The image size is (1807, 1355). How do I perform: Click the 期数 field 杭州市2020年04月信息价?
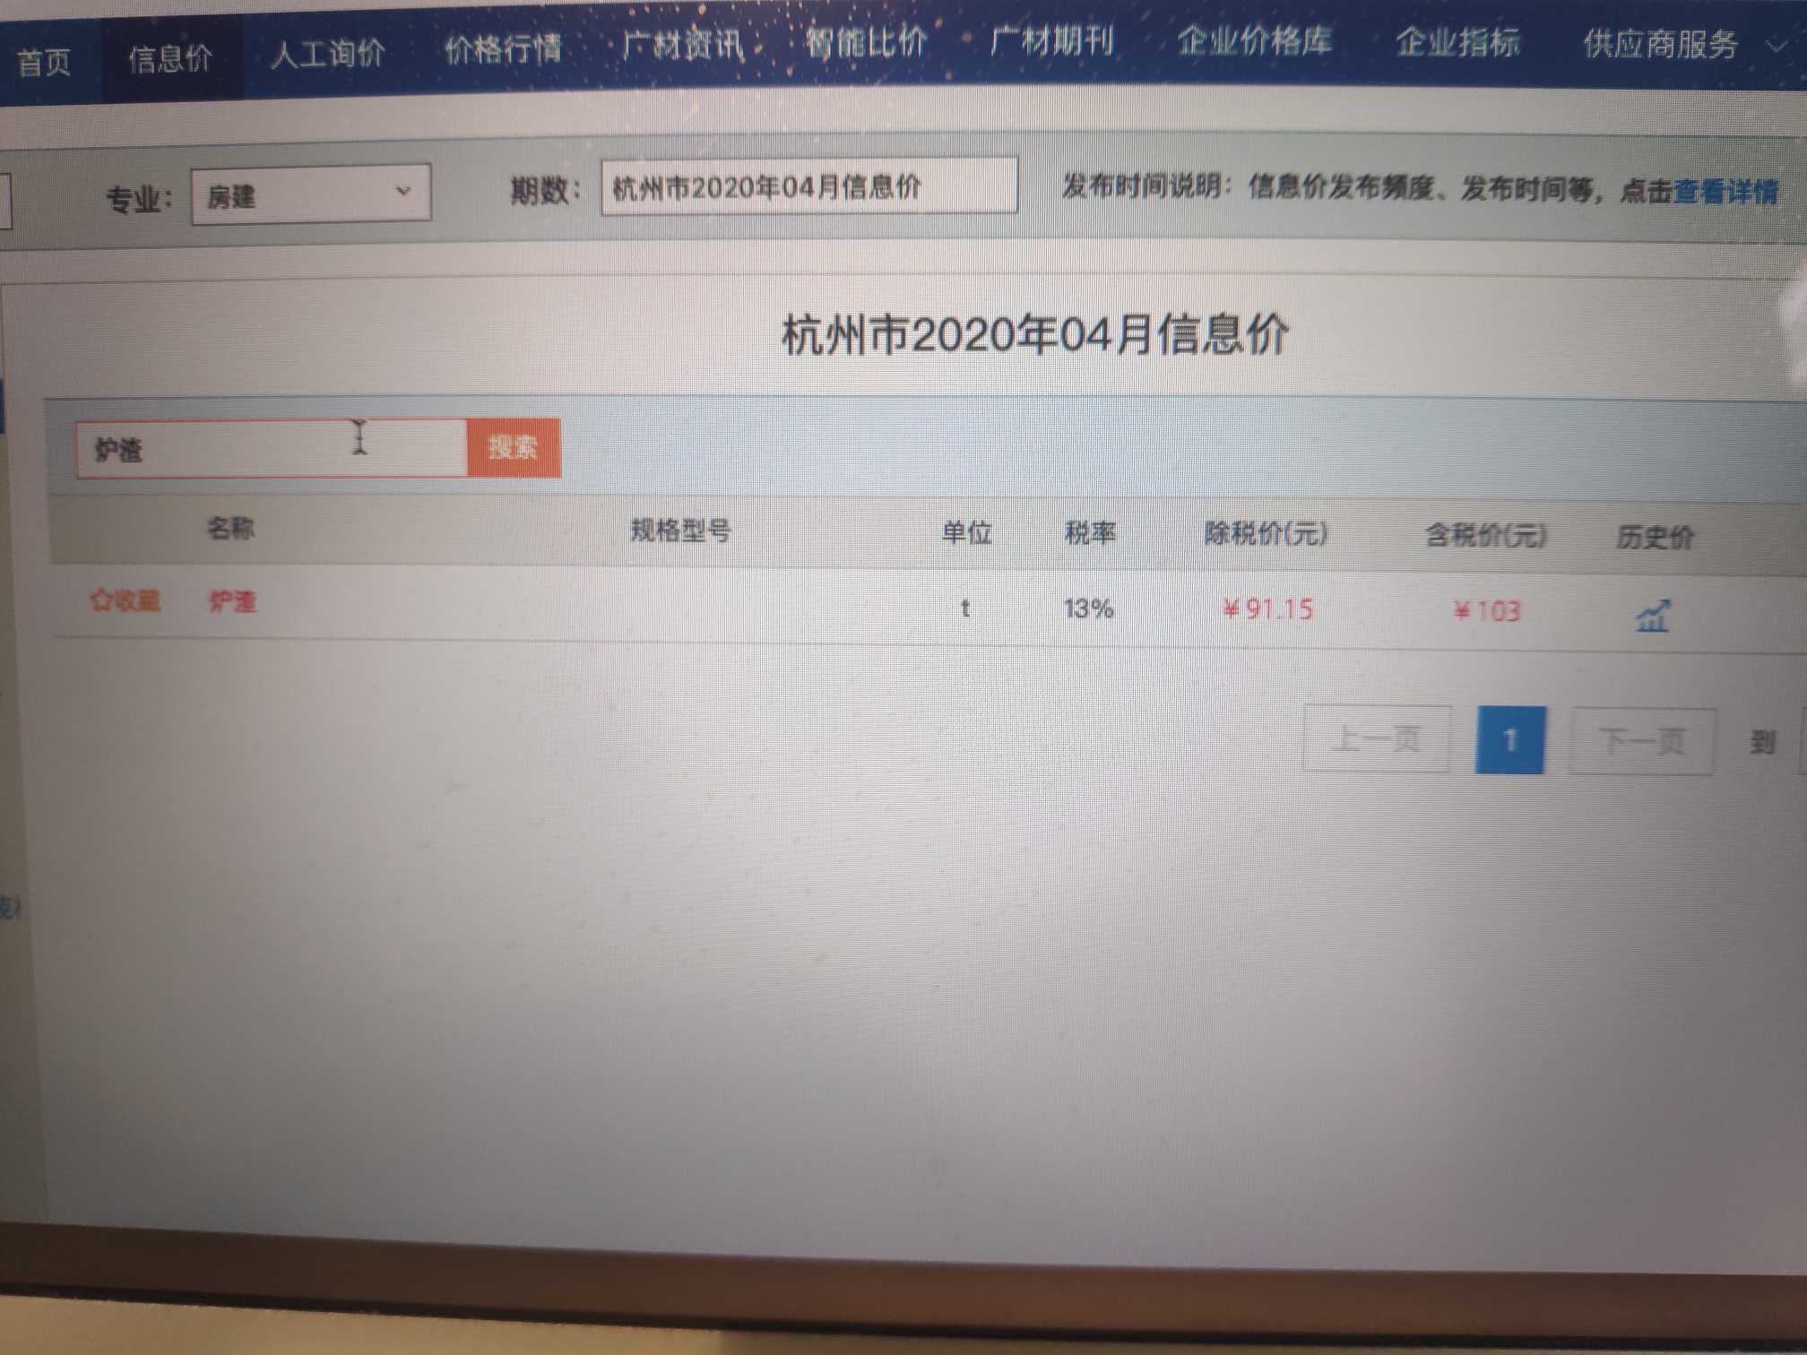pyautogui.click(x=808, y=186)
